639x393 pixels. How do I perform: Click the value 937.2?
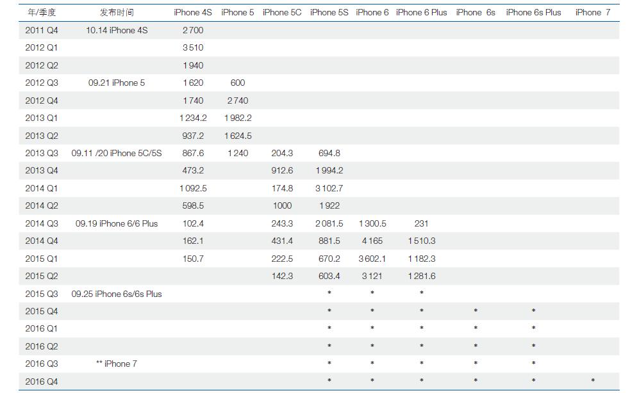(x=193, y=136)
